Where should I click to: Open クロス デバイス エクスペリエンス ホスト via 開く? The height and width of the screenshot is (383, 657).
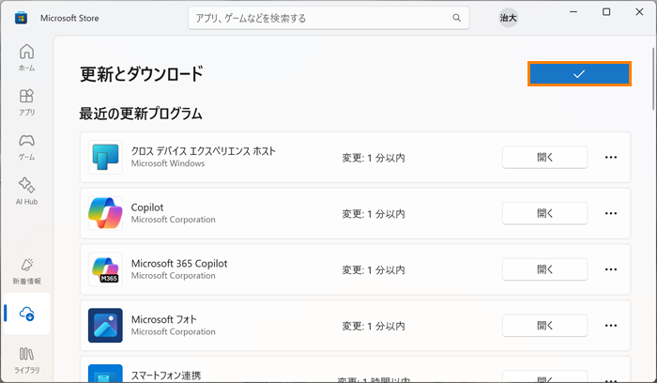point(544,157)
